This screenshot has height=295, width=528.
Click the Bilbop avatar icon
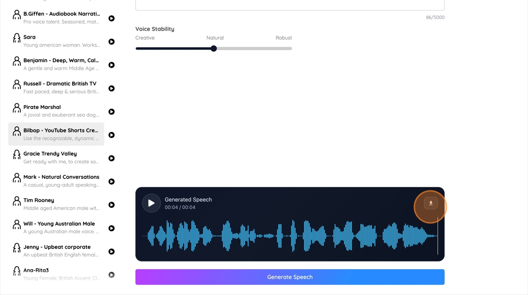16,131
